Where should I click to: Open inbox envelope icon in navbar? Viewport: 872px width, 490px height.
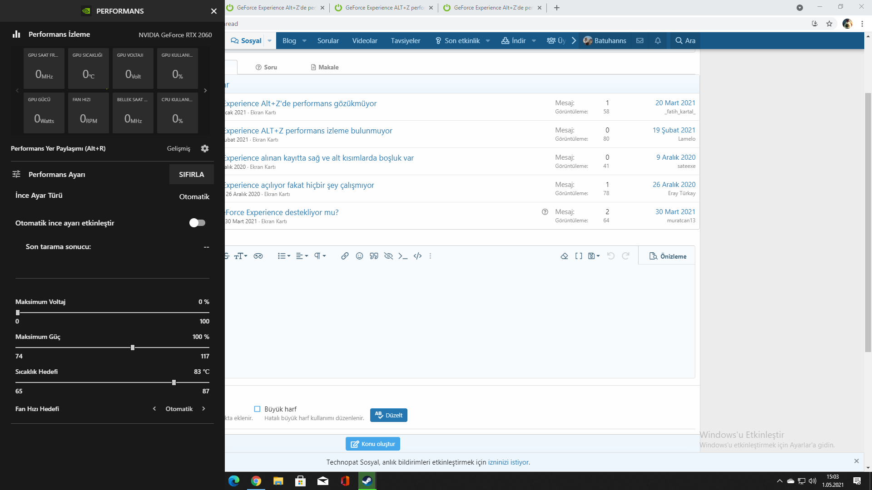click(640, 40)
